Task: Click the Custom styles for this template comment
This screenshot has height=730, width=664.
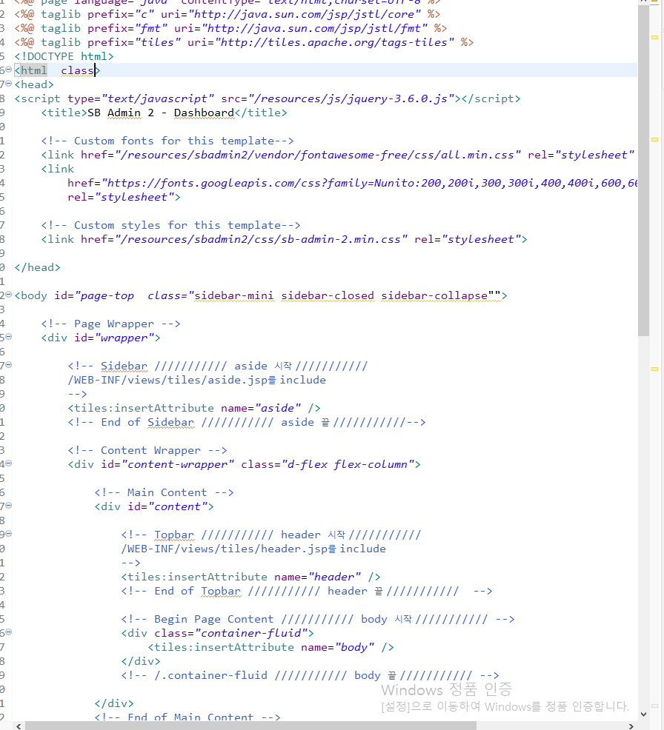Action: tap(170, 225)
